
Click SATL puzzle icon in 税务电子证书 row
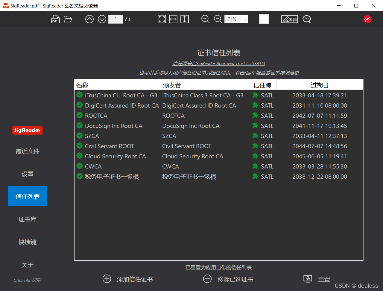click(255, 176)
